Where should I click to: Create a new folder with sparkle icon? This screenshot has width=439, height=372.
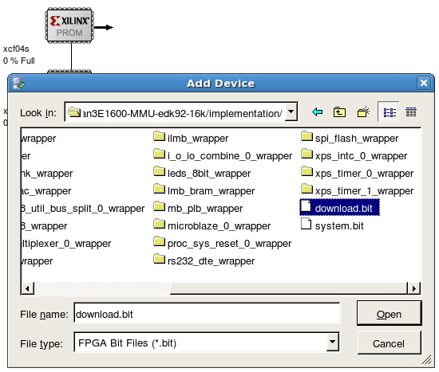[x=363, y=112]
